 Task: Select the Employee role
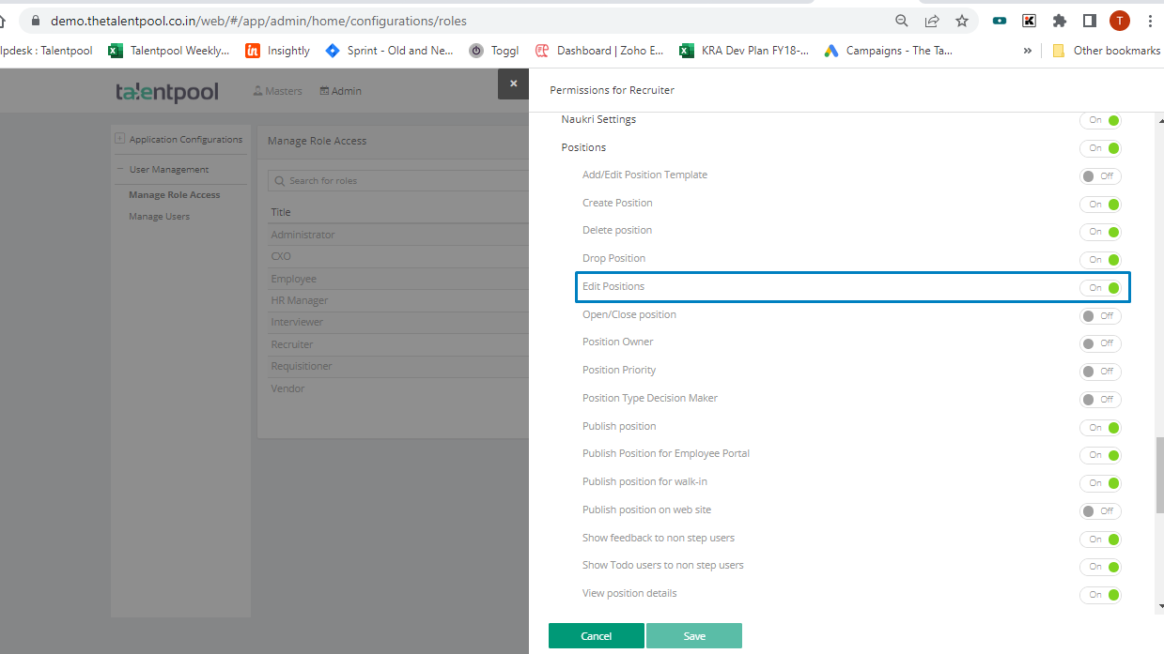[x=293, y=279]
